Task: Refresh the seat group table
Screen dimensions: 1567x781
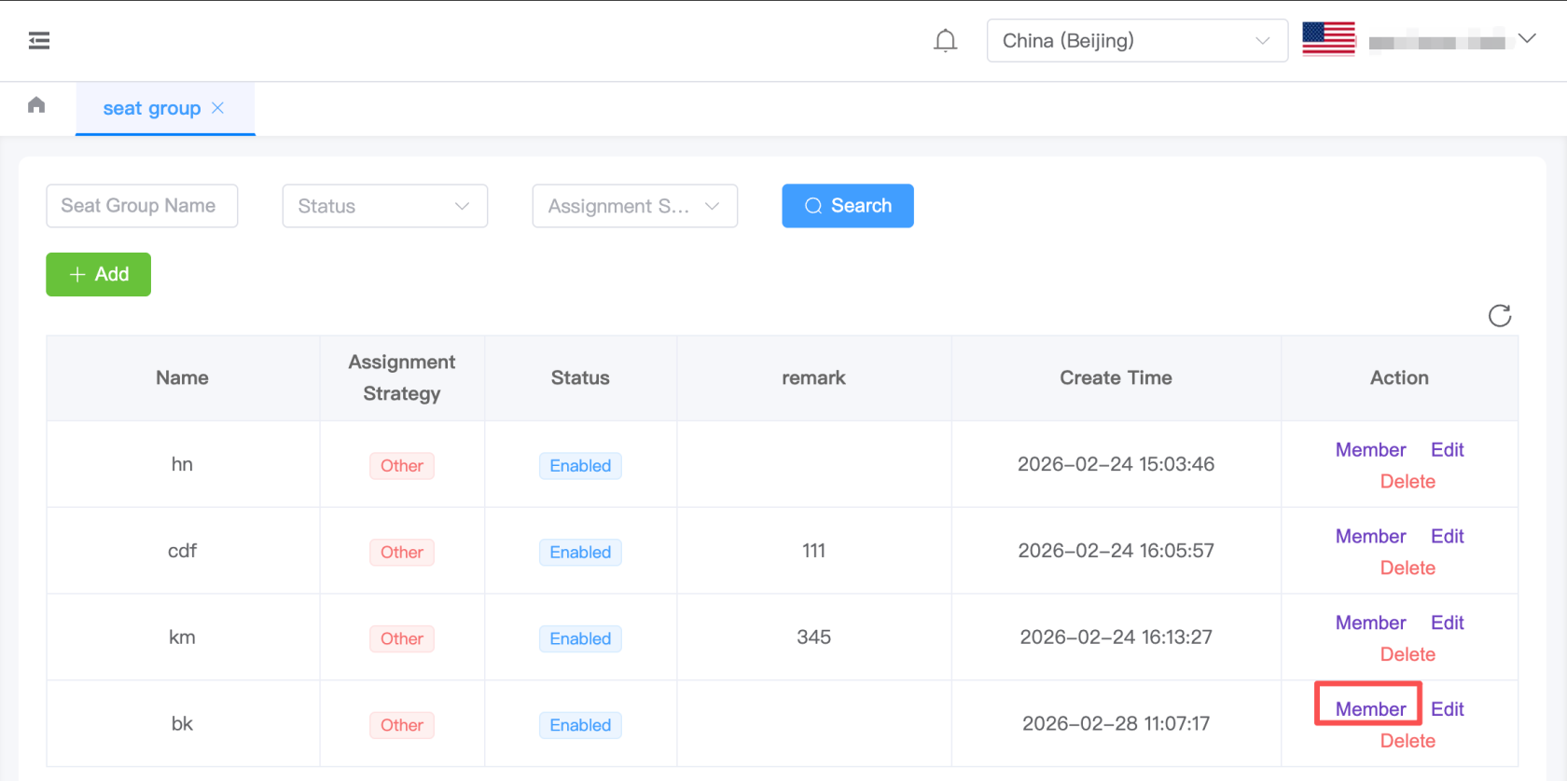Action: tap(1500, 316)
